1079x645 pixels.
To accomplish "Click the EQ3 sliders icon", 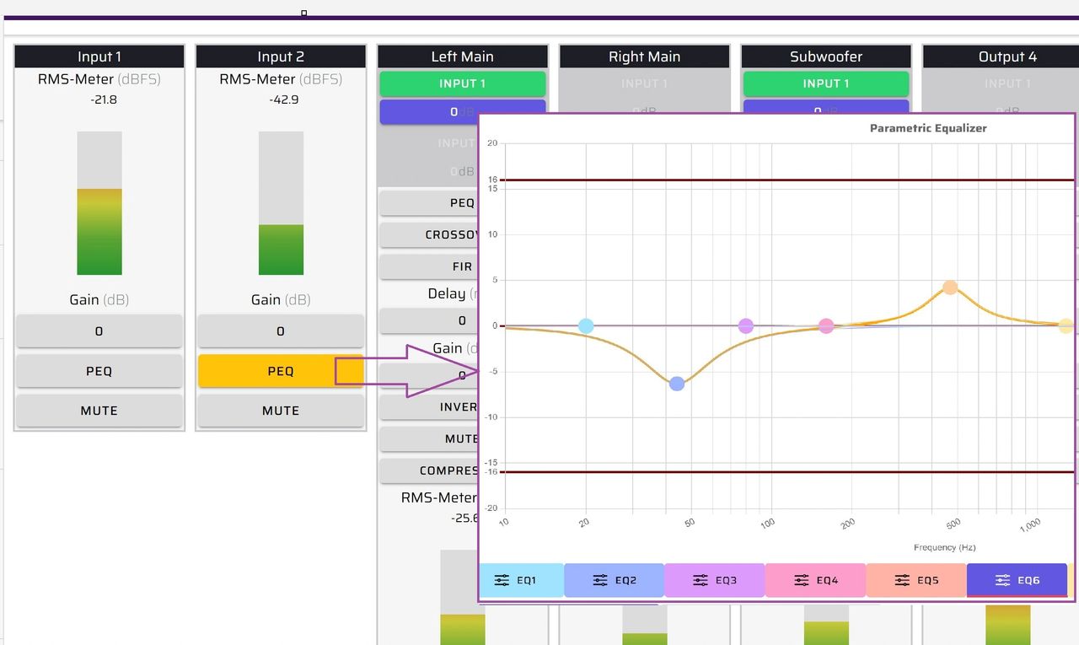I will [x=701, y=580].
